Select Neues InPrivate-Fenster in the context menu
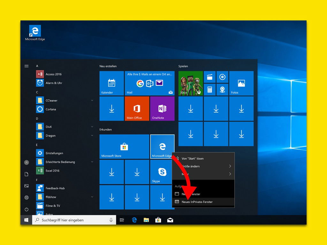The width and height of the screenshot is (327, 245). click(x=203, y=202)
